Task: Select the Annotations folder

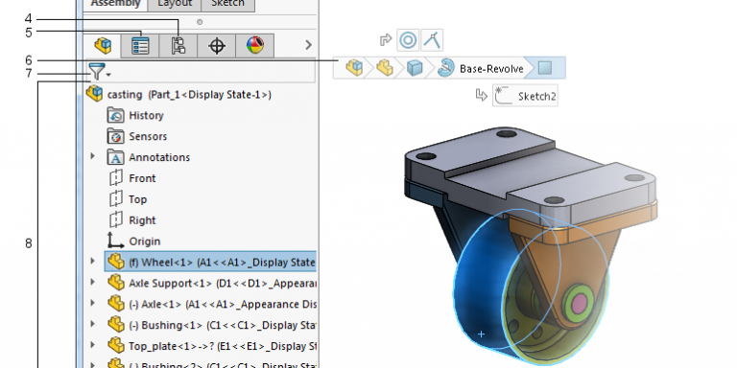Action: (x=149, y=157)
